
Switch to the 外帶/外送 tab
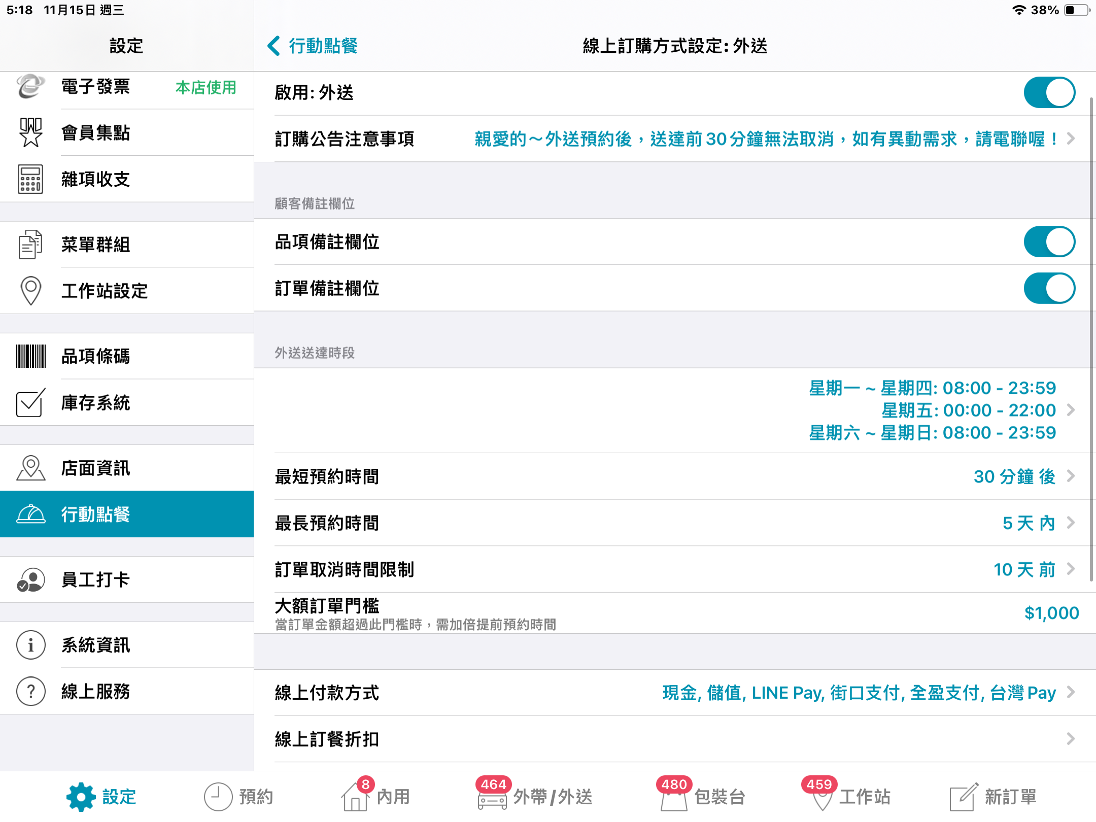tap(535, 797)
